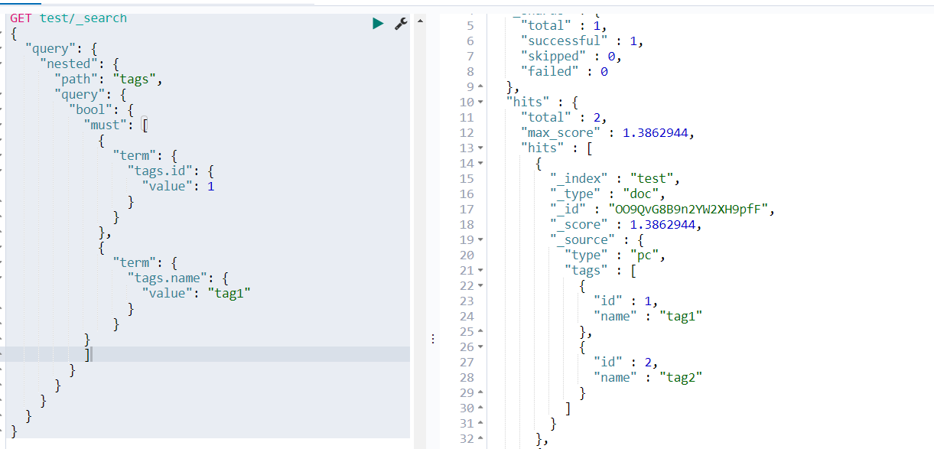Click the "value": "tag1" line
This screenshot has height=449, width=934.
[x=196, y=293]
